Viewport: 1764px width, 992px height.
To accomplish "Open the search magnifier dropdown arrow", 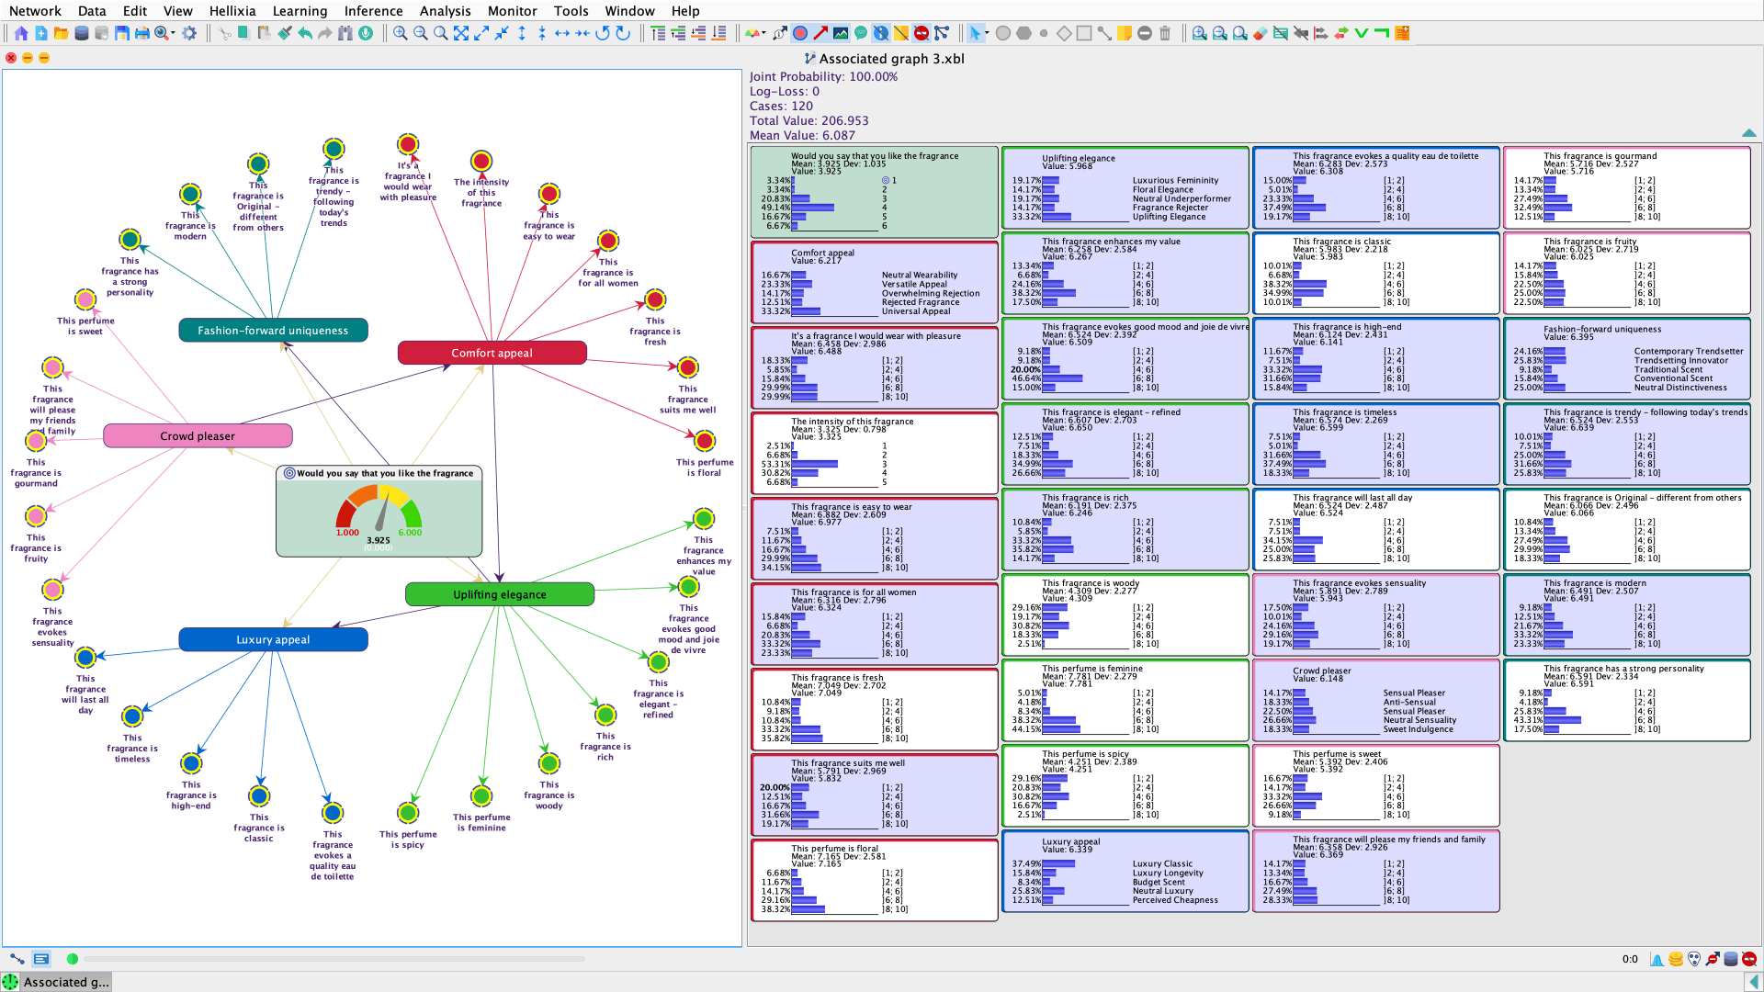I will point(173,33).
